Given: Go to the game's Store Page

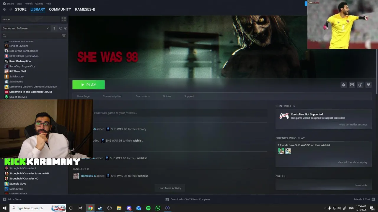Looking at the screenshot, I should click(83, 96).
